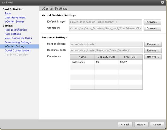Select View Composer Disks step

(x=17, y=38)
